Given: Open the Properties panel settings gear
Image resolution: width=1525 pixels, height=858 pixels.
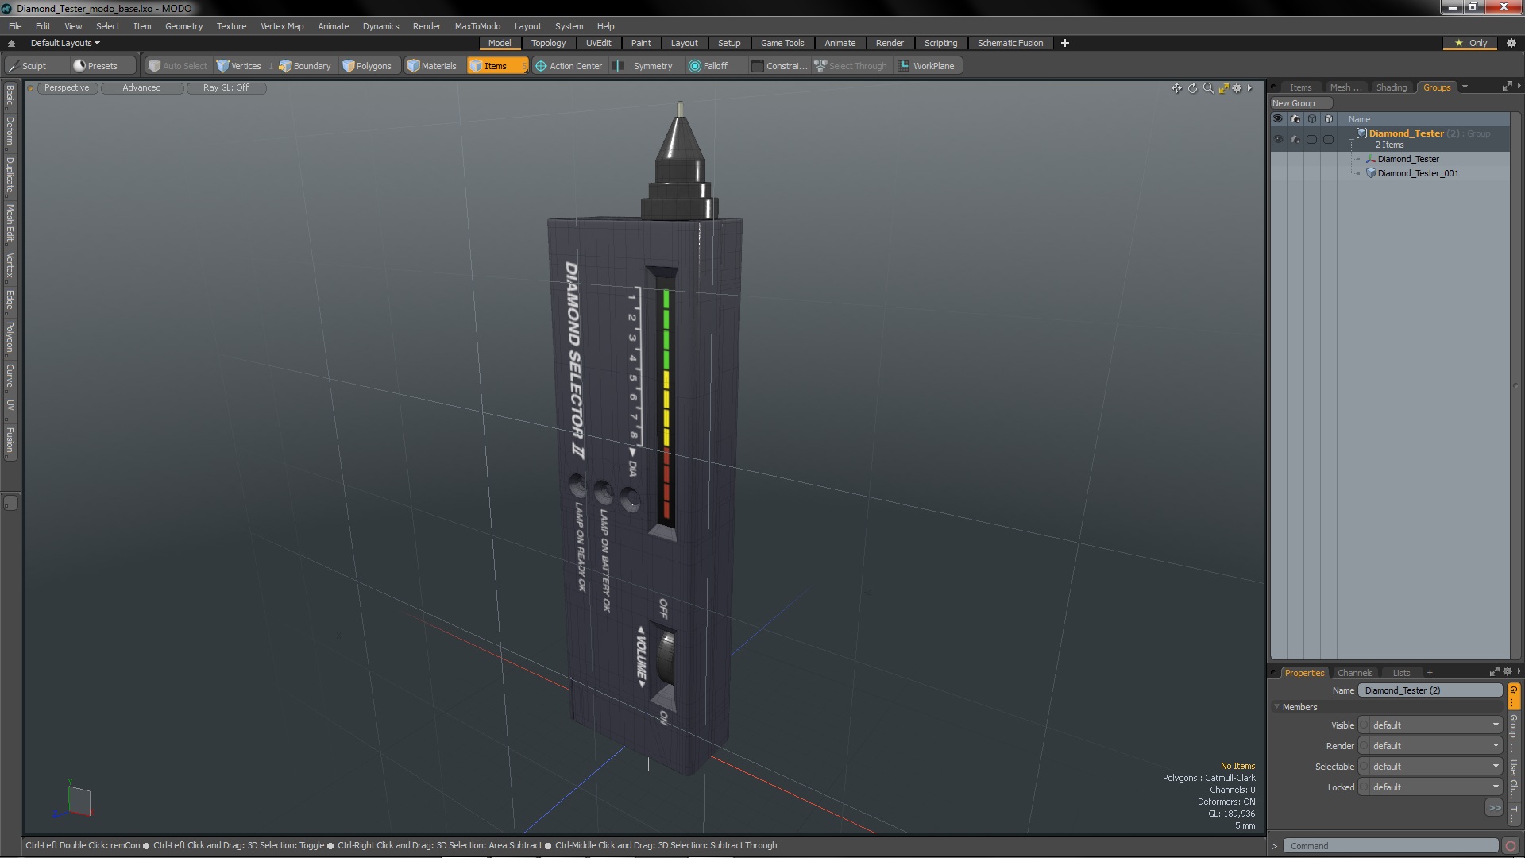Looking at the screenshot, I should [1508, 671].
